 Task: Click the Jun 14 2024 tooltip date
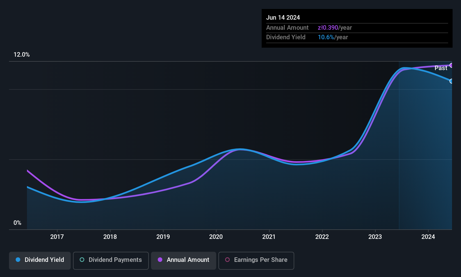coord(283,18)
